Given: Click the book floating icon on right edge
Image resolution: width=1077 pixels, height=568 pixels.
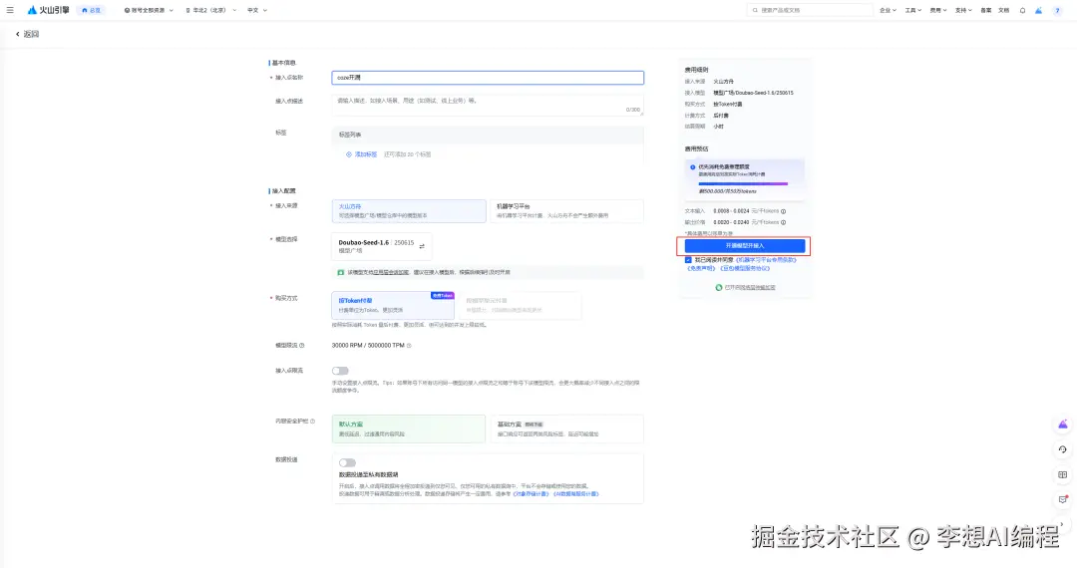Looking at the screenshot, I should [x=1063, y=474].
